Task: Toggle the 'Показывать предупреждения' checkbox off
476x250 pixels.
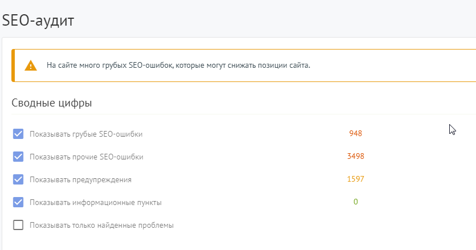Action: 18,179
